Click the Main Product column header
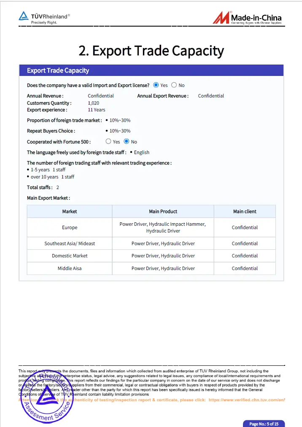 [163, 211]
